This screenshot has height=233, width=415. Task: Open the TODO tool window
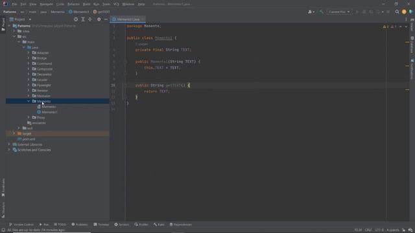(60, 225)
